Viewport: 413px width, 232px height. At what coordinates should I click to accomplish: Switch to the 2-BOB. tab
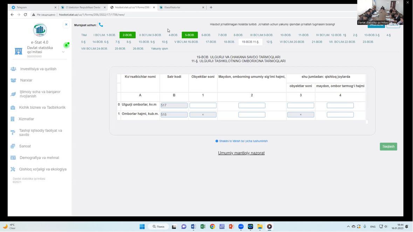click(x=128, y=35)
